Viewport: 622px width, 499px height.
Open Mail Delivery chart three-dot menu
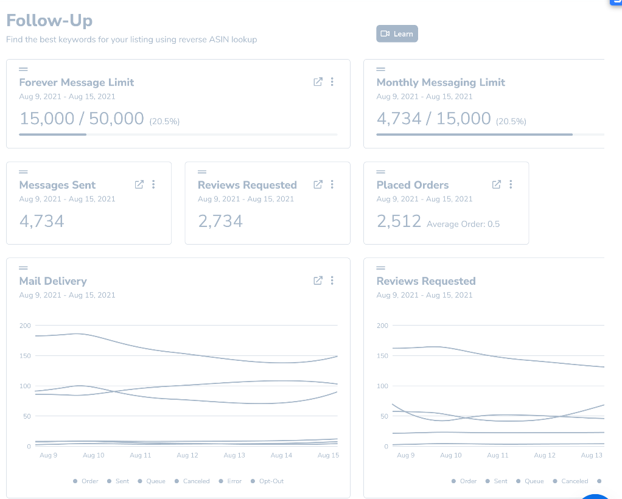(332, 281)
